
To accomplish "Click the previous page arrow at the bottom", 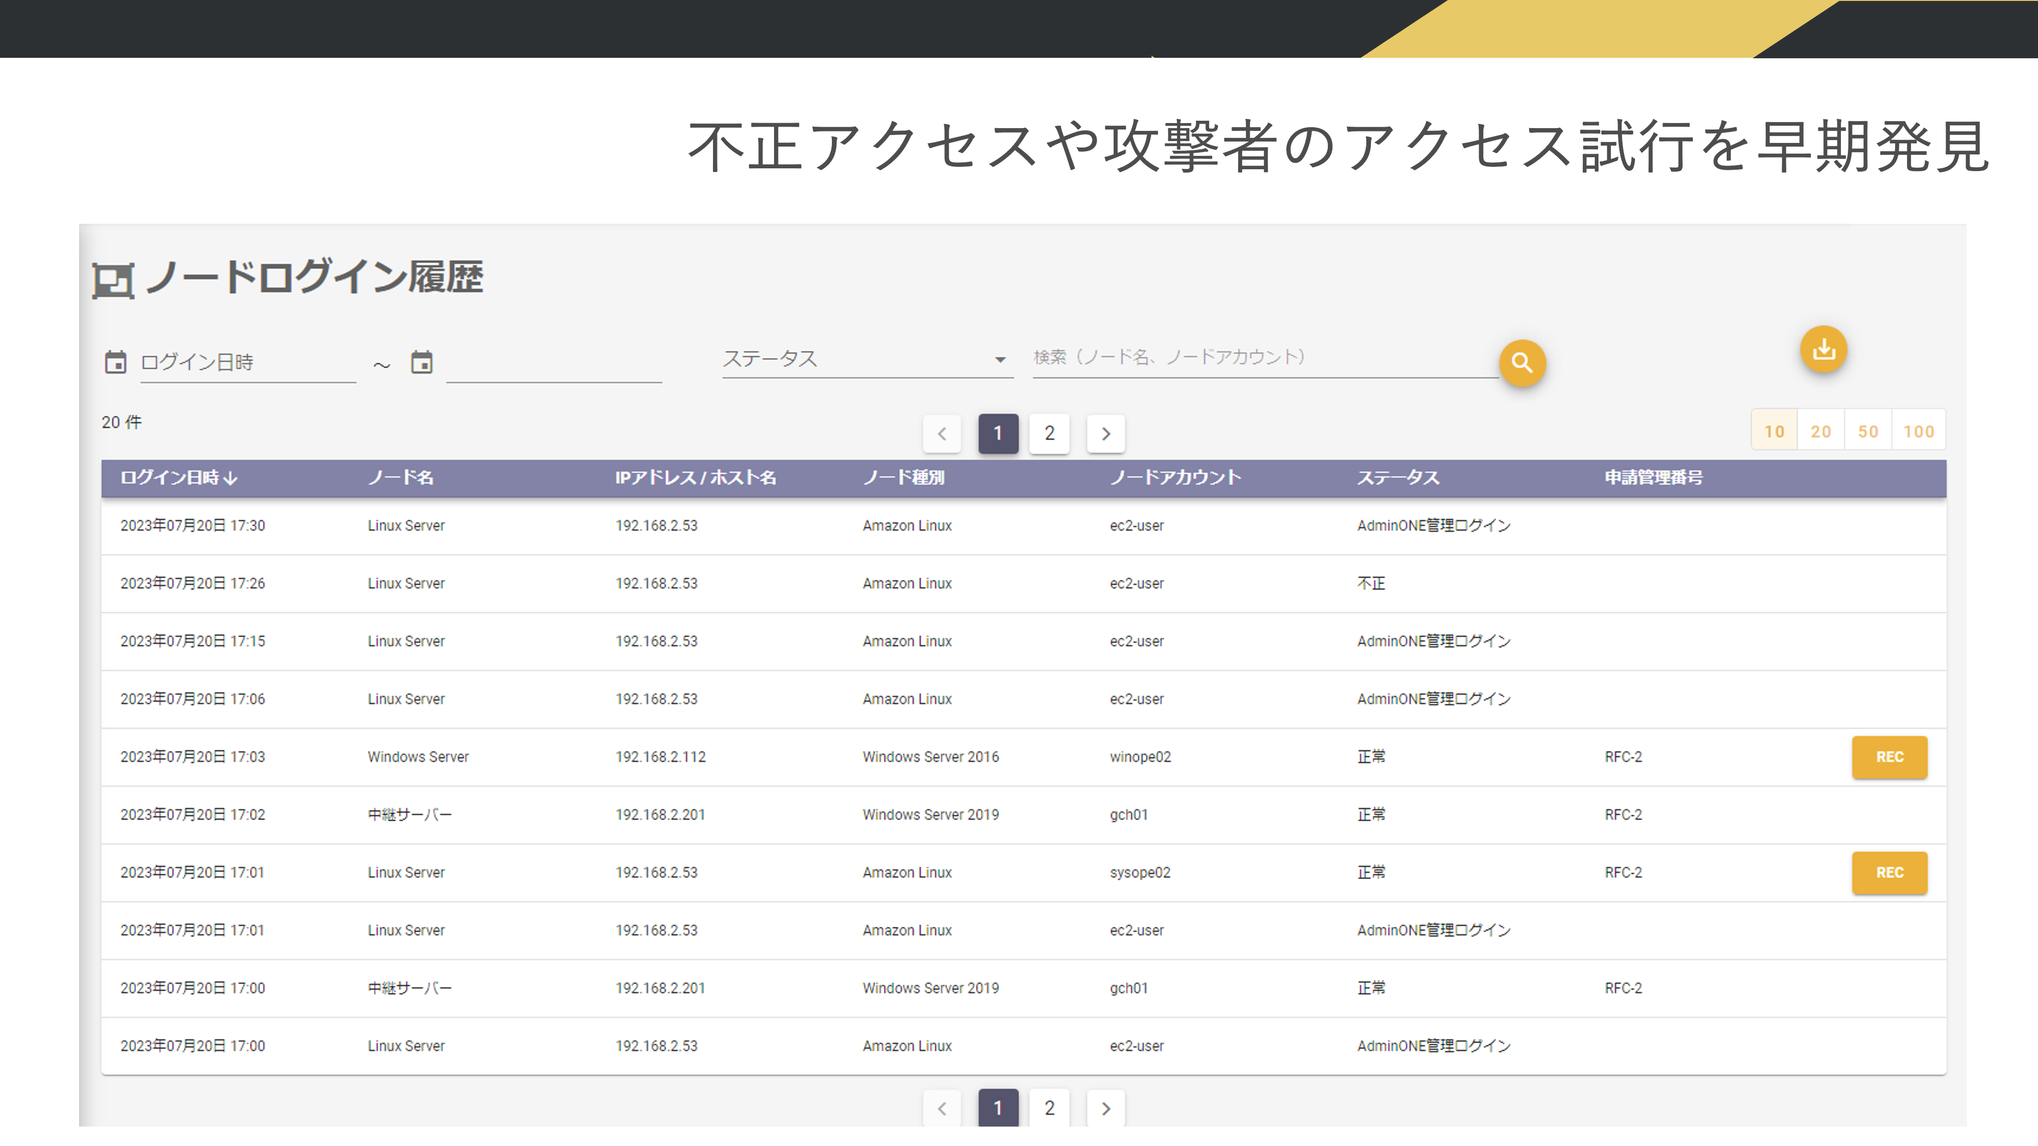I will [942, 1108].
